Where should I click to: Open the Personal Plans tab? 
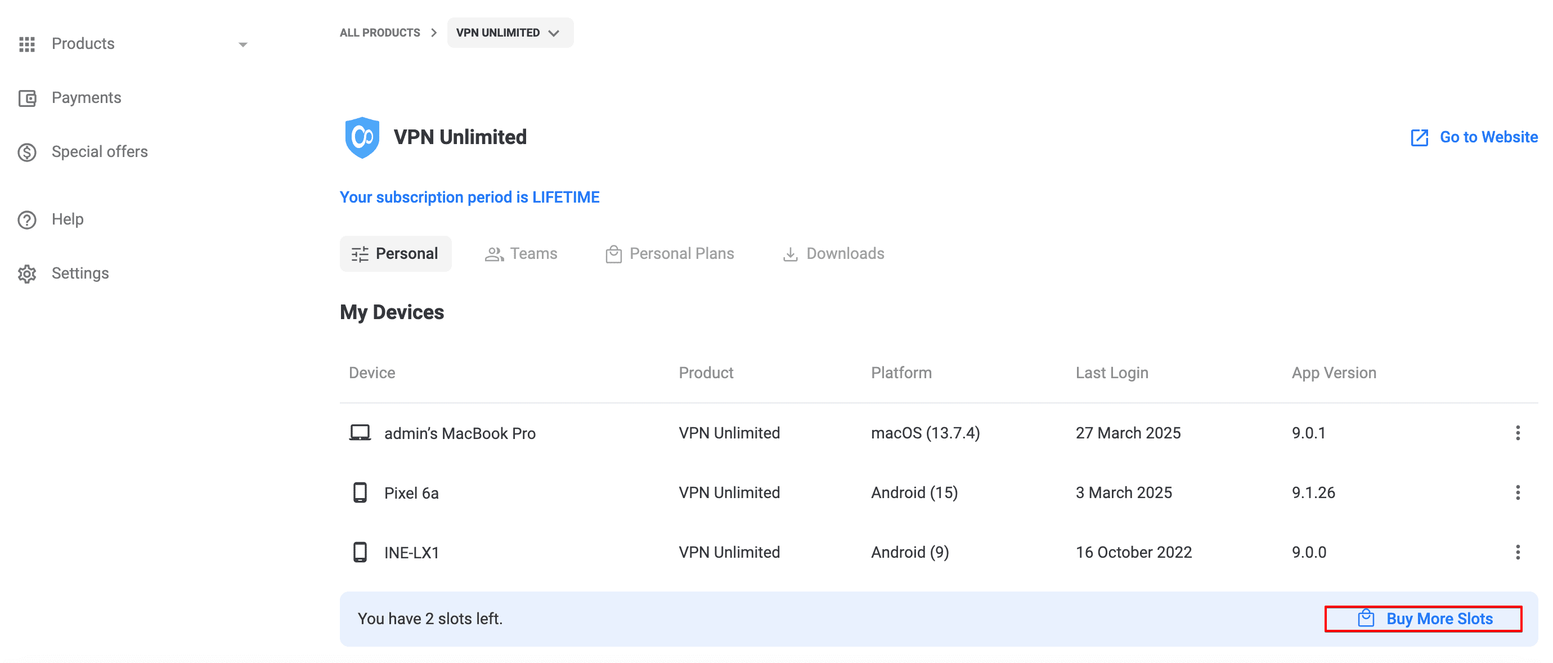coord(669,253)
